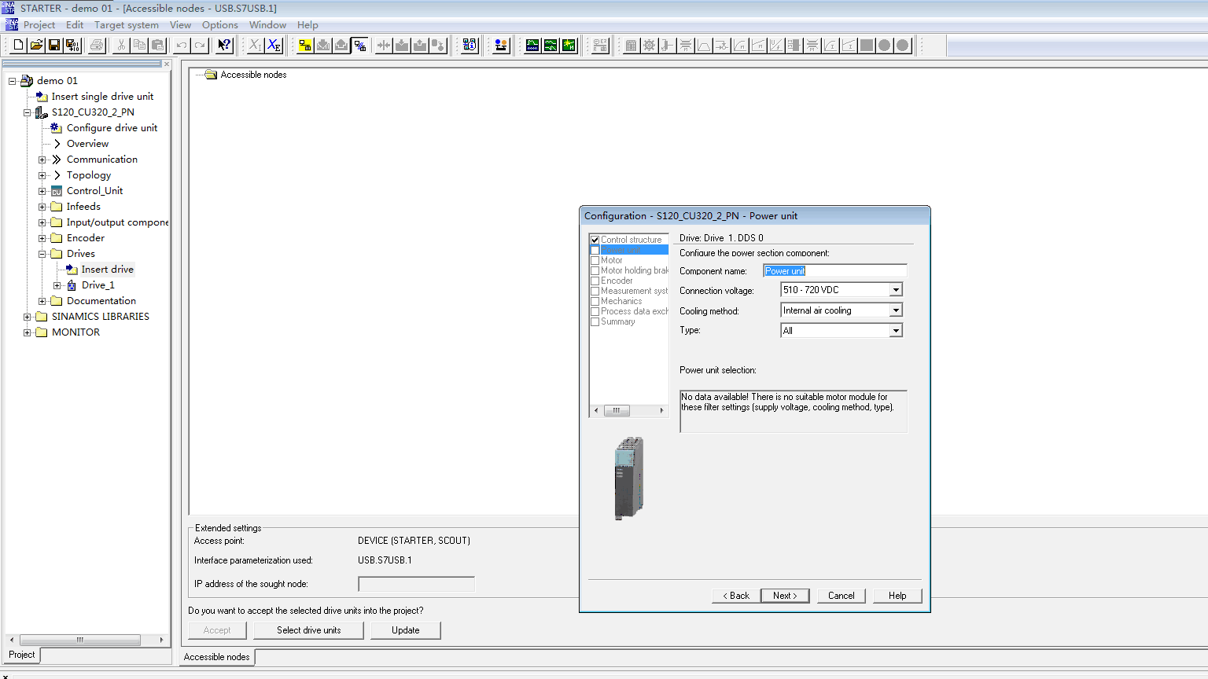Expand the Infeeds folder node

(42, 207)
